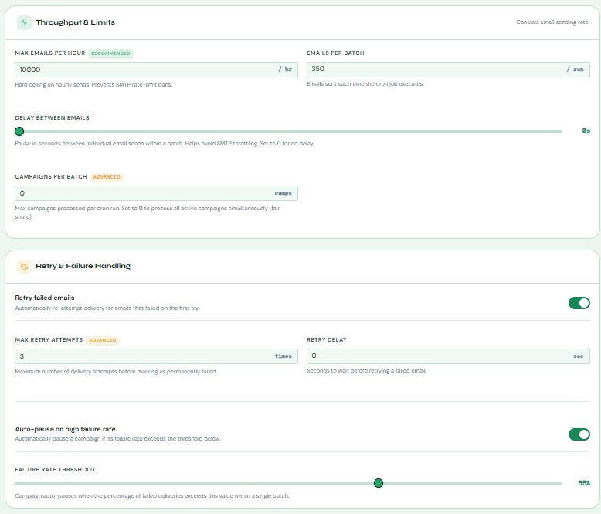Click the 55% threshold value label
This screenshot has height=514, width=601.
coord(584,483)
